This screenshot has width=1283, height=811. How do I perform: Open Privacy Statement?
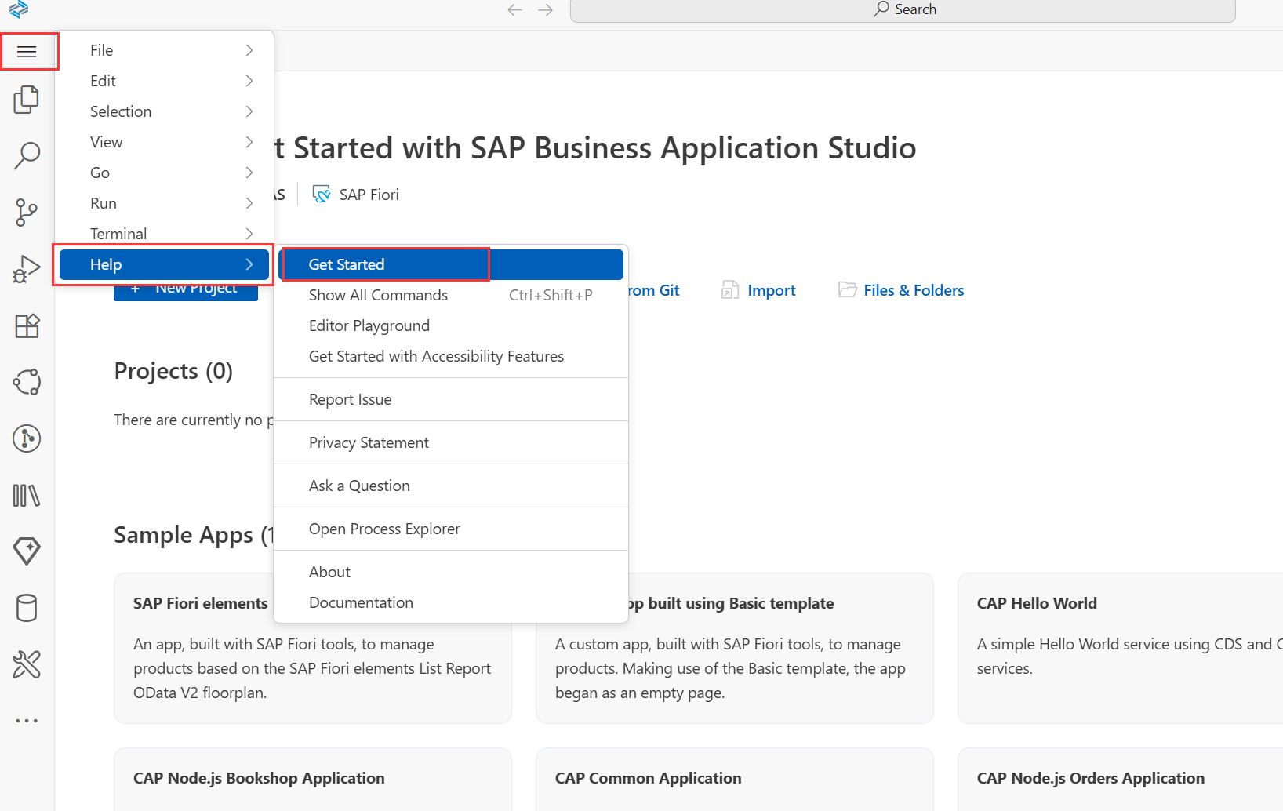[451, 442]
